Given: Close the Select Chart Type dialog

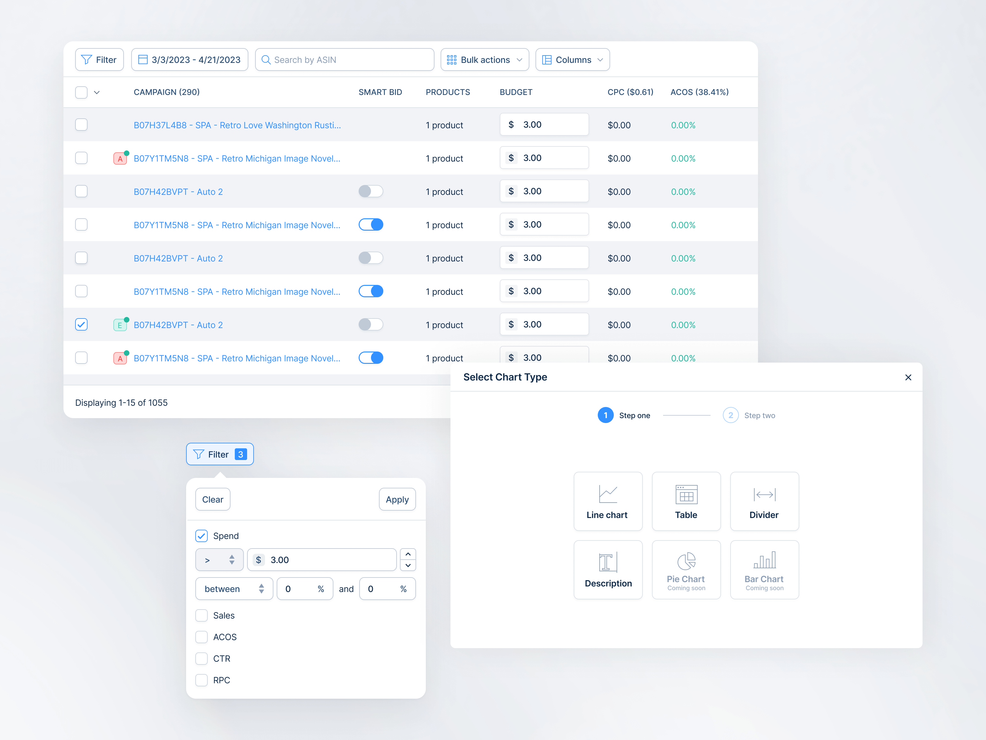Looking at the screenshot, I should click(907, 377).
